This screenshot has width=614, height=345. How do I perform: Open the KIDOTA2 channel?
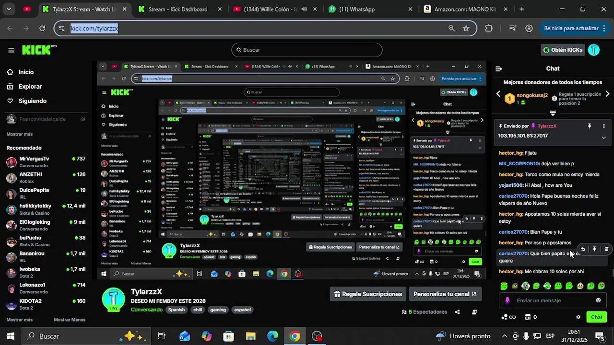tap(46, 304)
